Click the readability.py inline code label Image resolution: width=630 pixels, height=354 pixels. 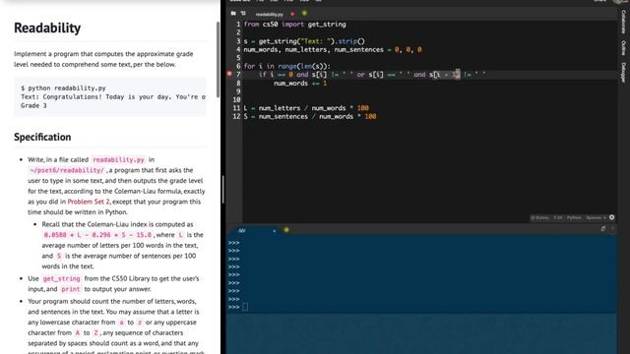pos(118,159)
